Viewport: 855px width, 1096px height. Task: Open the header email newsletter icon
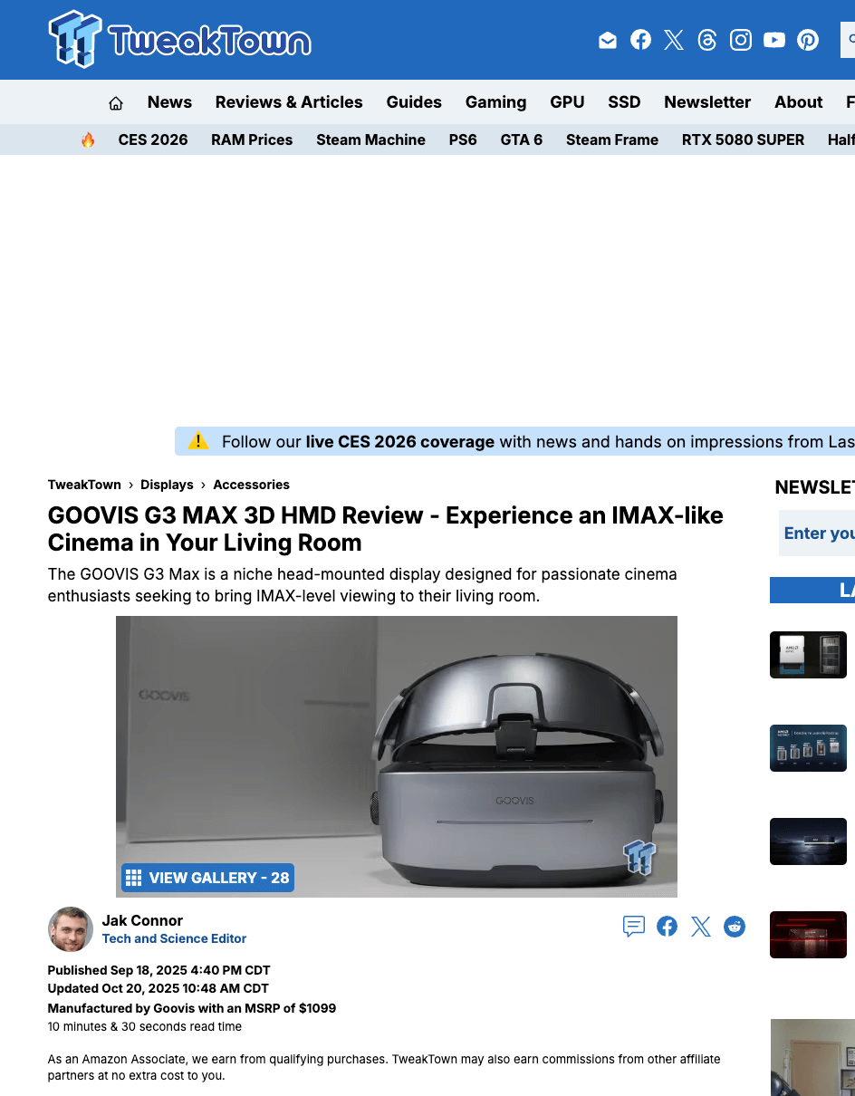[608, 40]
